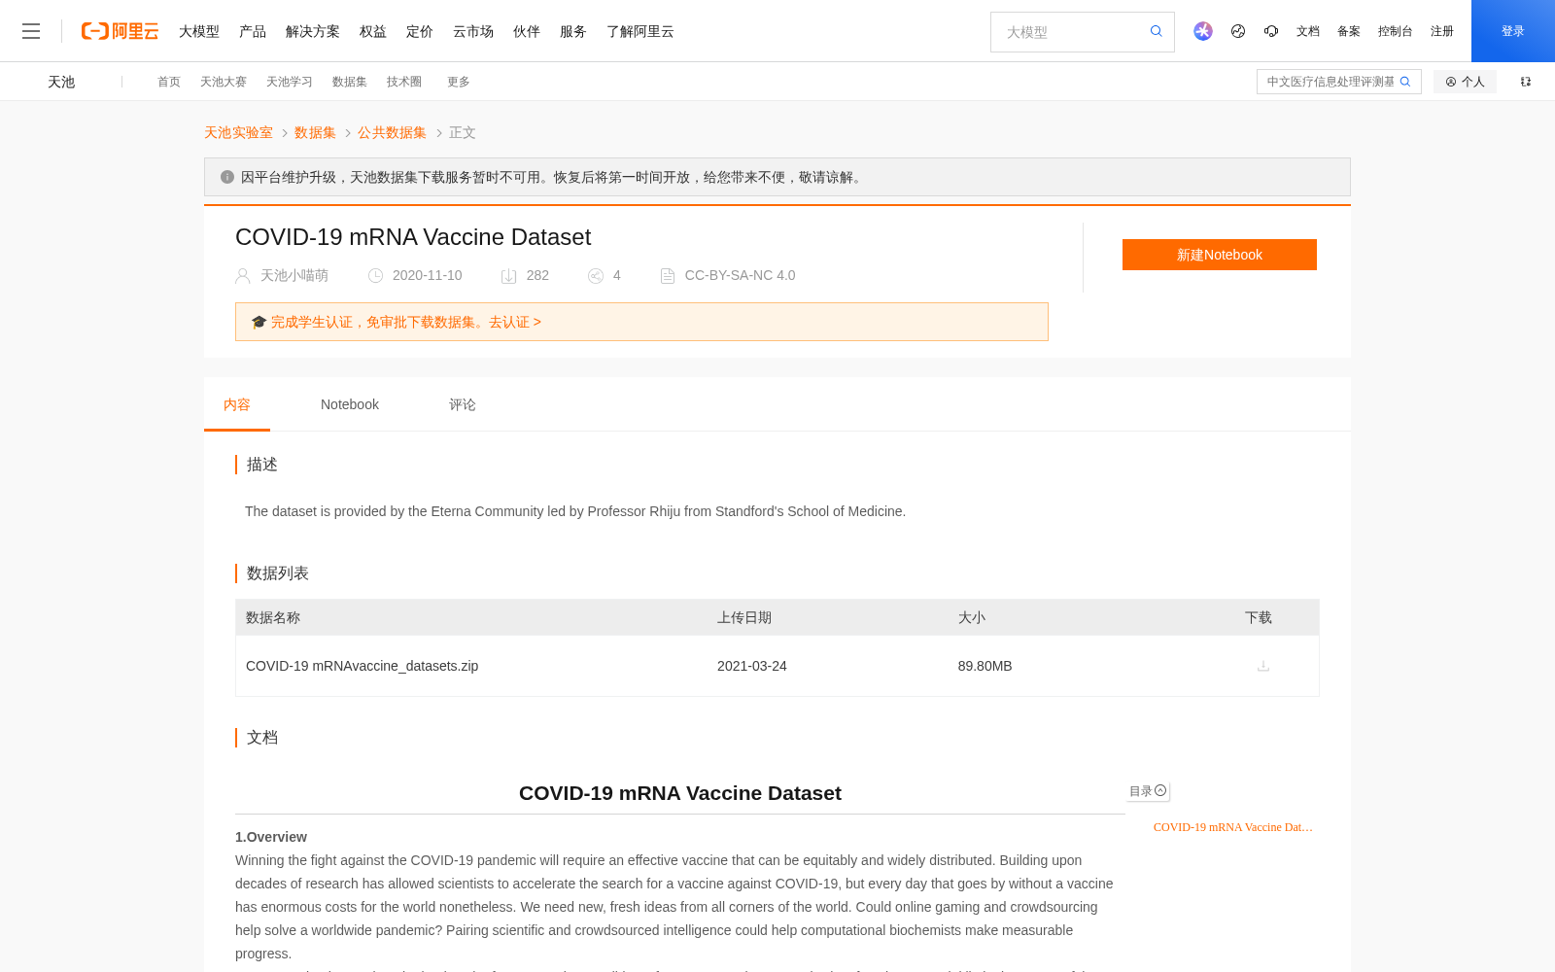
Task: Open 技术圈 tech circle section
Action: click(404, 82)
